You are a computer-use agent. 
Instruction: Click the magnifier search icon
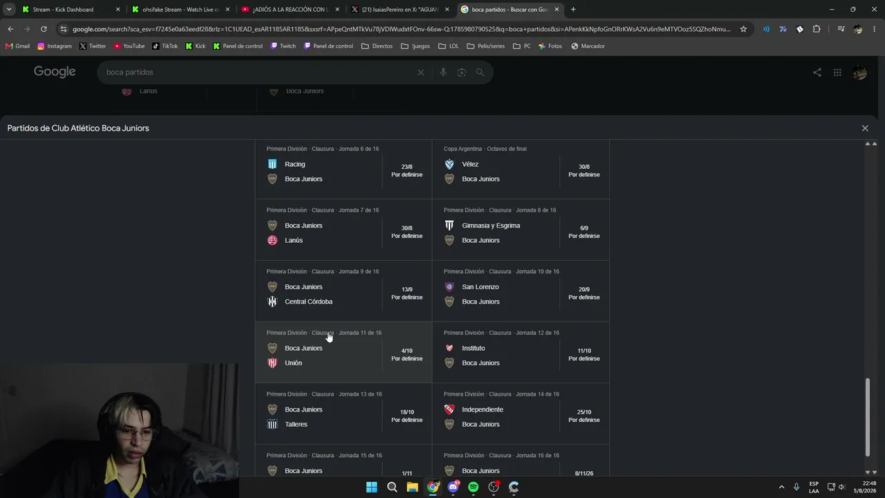pyautogui.click(x=480, y=72)
